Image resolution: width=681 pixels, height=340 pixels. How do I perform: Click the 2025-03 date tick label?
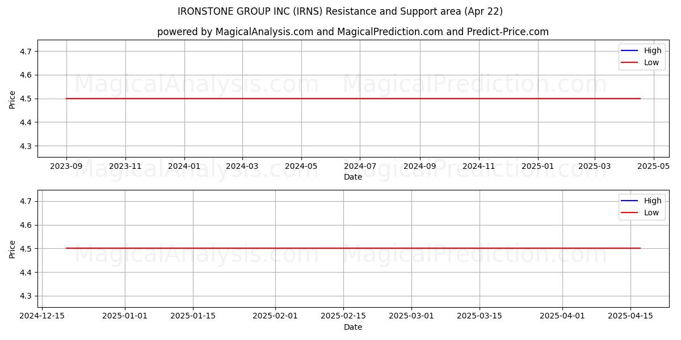point(595,167)
